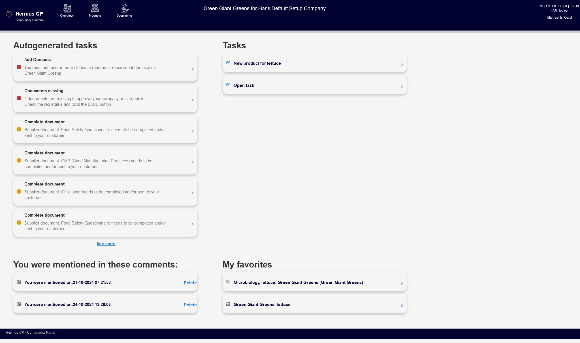Image resolution: width=580 pixels, height=343 pixels.
Task: Open the GMP Good Manufacturing Practices description
Action: (x=88, y=164)
